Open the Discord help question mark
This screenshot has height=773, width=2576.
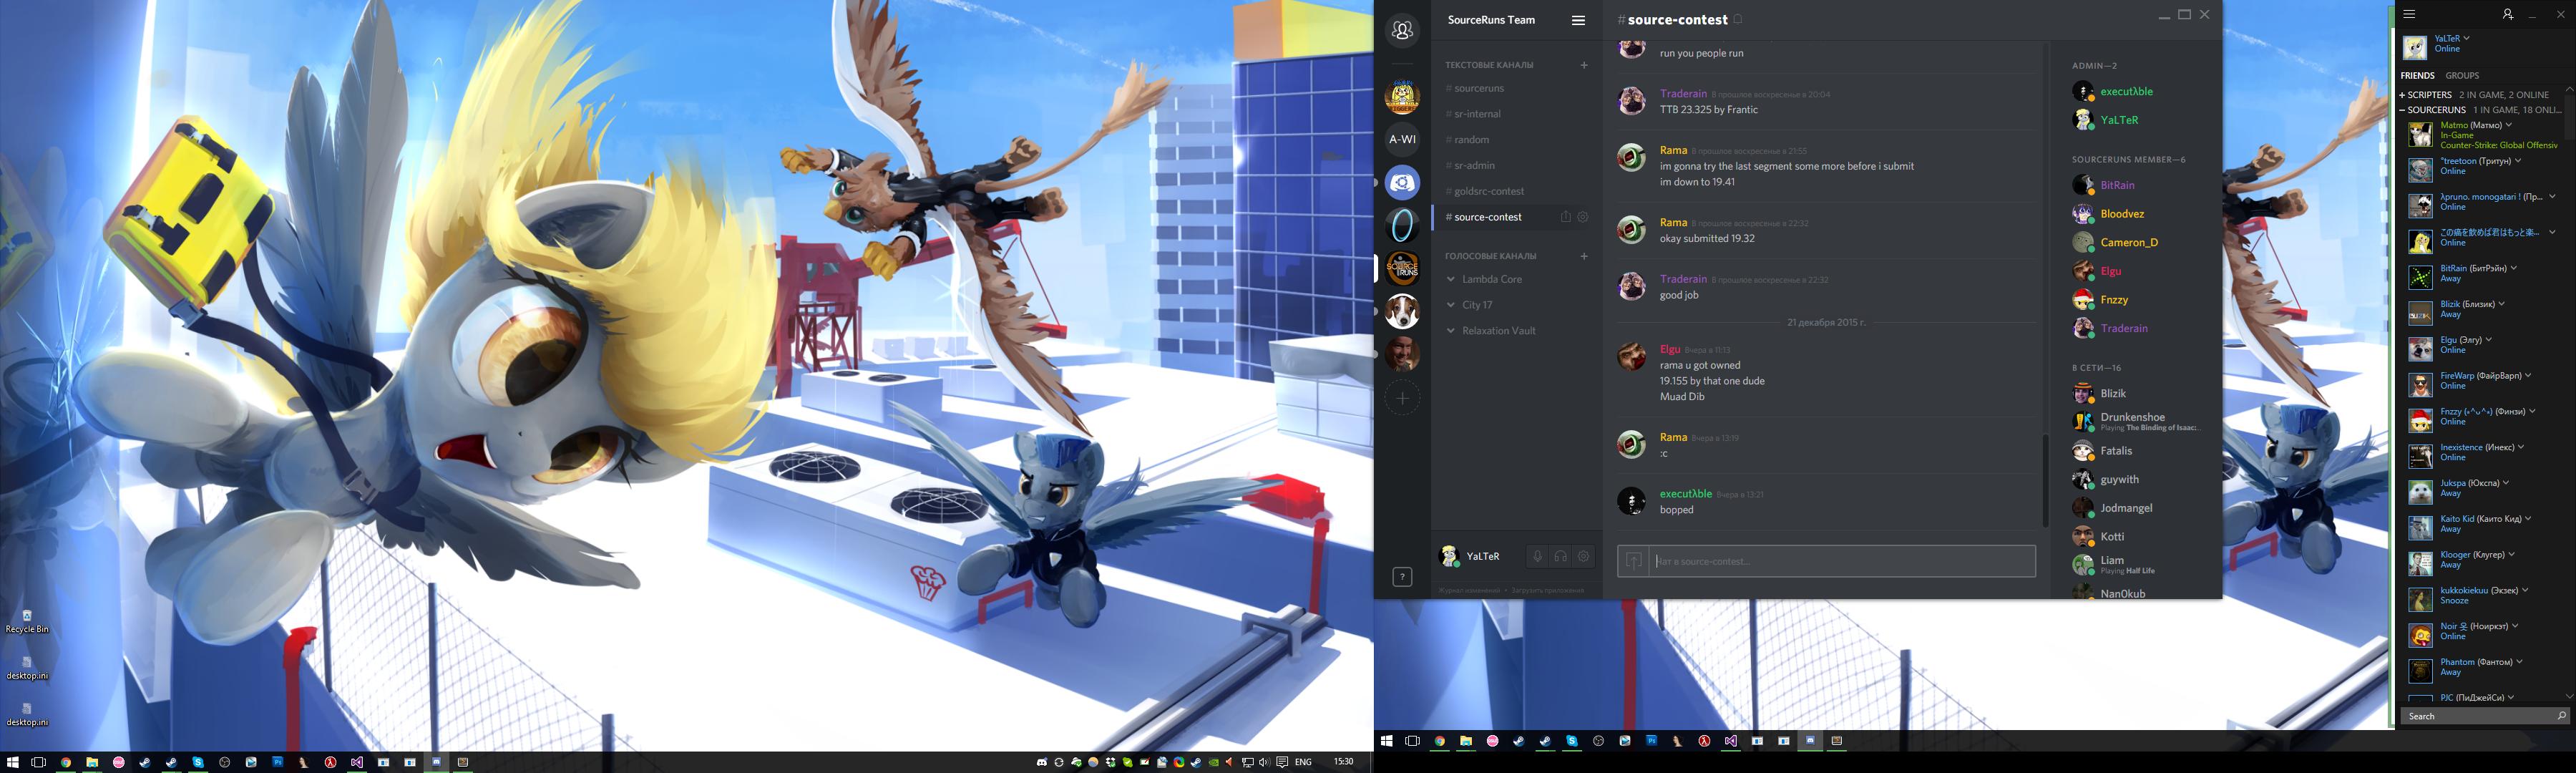coord(1402,577)
